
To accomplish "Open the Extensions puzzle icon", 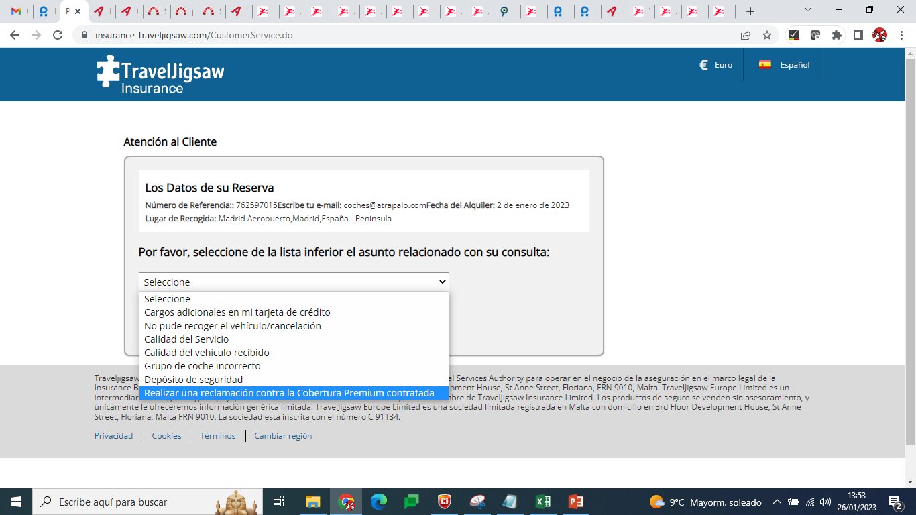I will click(836, 35).
